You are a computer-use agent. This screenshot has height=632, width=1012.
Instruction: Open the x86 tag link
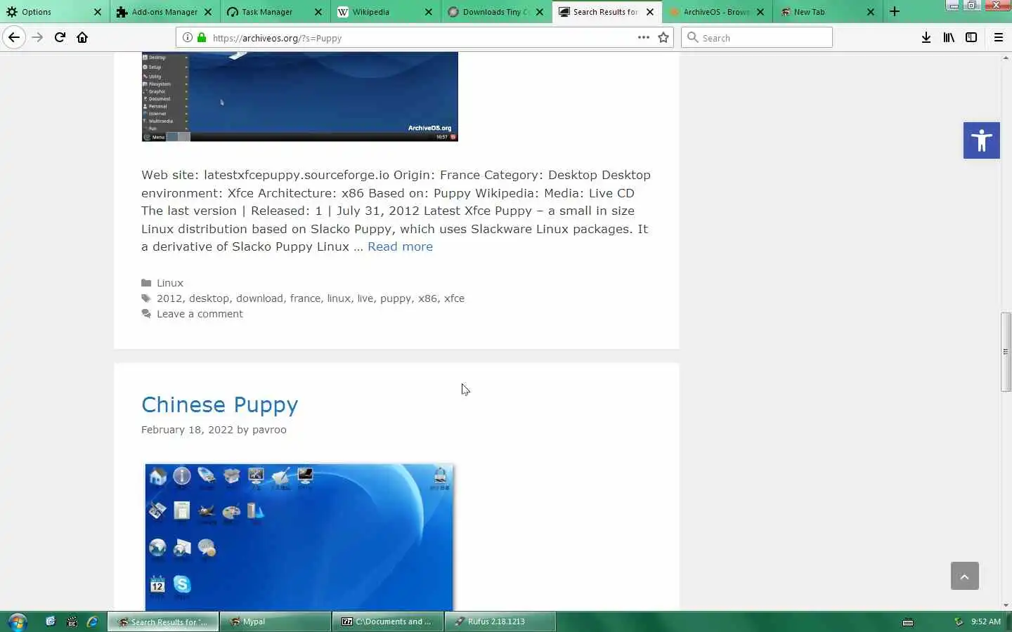(427, 298)
